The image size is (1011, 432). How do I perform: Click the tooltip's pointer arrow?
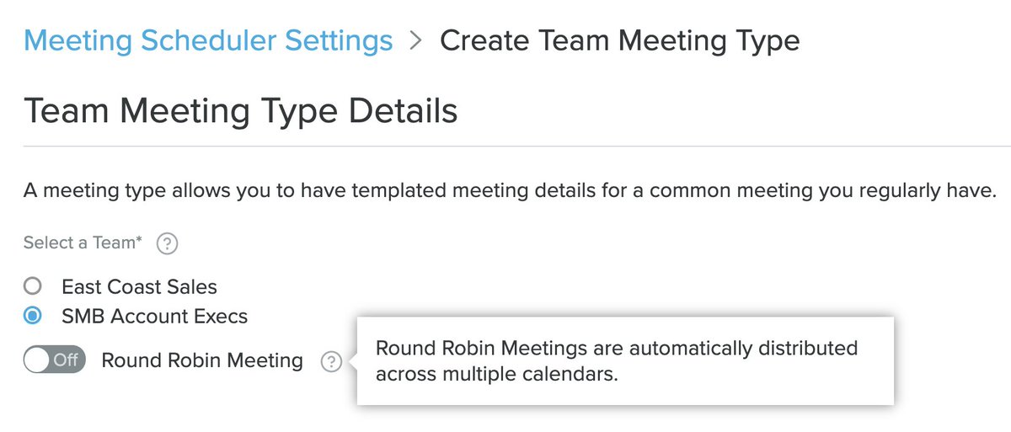[353, 362]
